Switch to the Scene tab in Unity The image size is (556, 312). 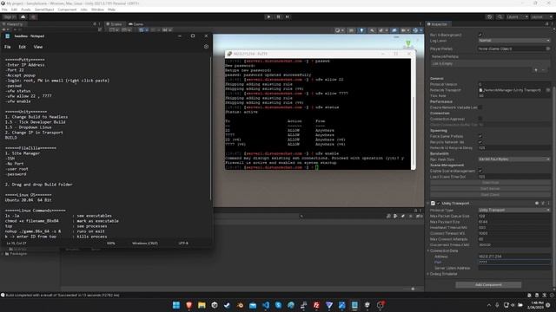tap(114, 24)
